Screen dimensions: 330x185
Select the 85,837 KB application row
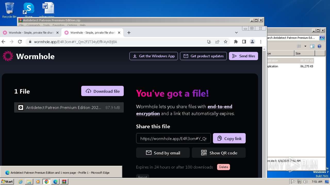291,61
